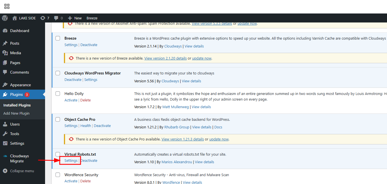Image resolution: width=387 pixels, height=184 pixels.
Task: Open Add New Plugin submenu item
Action: coord(16,113)
